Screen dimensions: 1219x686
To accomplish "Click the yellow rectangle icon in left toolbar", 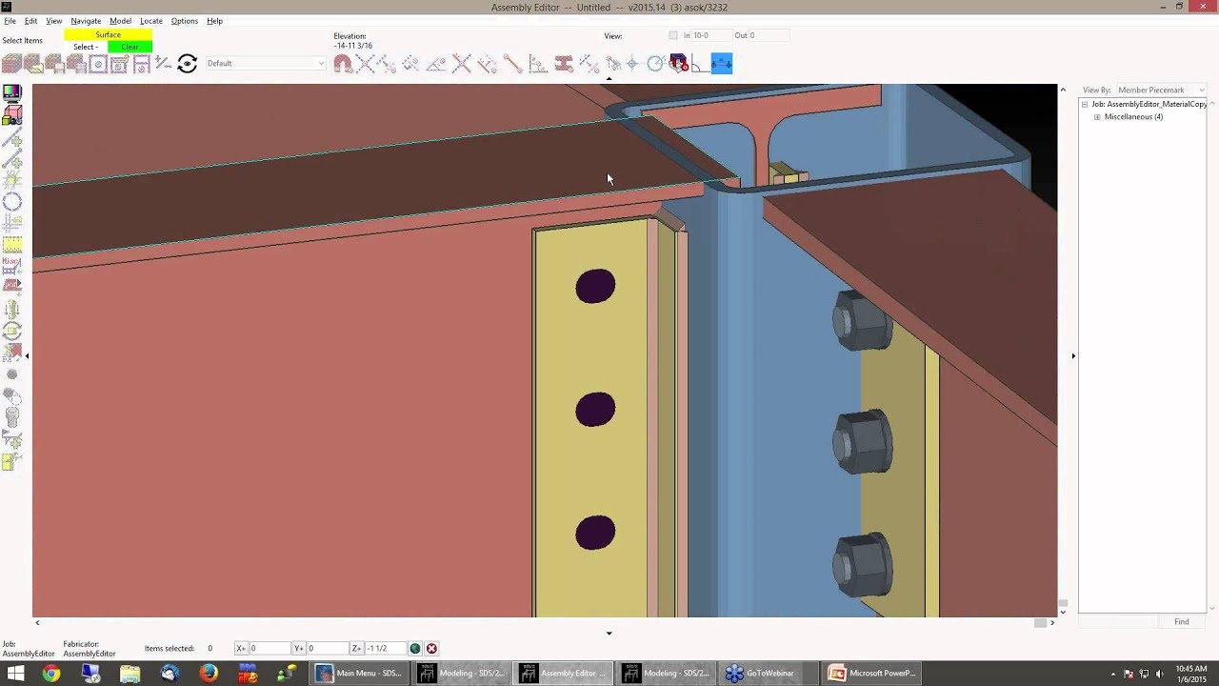I will pyautogui.click(x=12, y=245).
